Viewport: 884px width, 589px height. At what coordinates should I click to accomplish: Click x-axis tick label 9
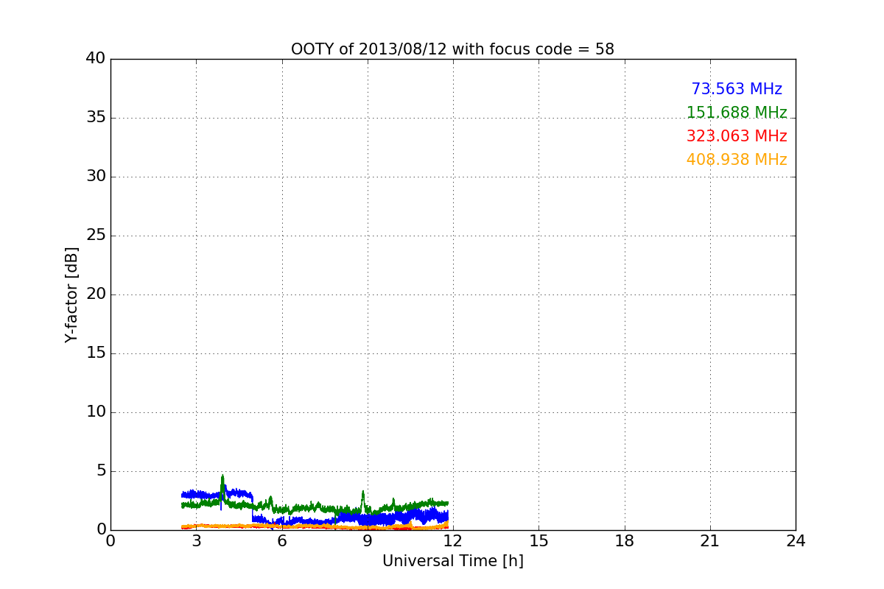click(x=368, y=541)
